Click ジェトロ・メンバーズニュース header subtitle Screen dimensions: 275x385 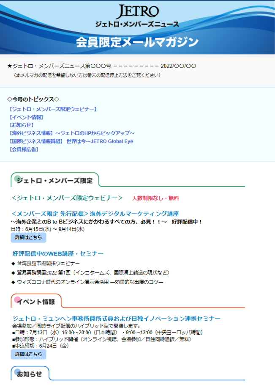pyautogui.click(x=137, y=24)
